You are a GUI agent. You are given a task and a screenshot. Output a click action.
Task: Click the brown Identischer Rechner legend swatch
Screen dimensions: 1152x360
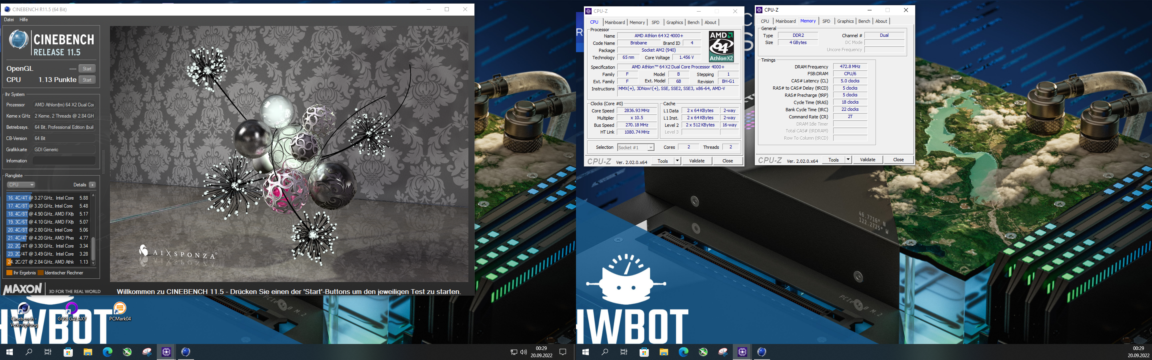[41, 273]
